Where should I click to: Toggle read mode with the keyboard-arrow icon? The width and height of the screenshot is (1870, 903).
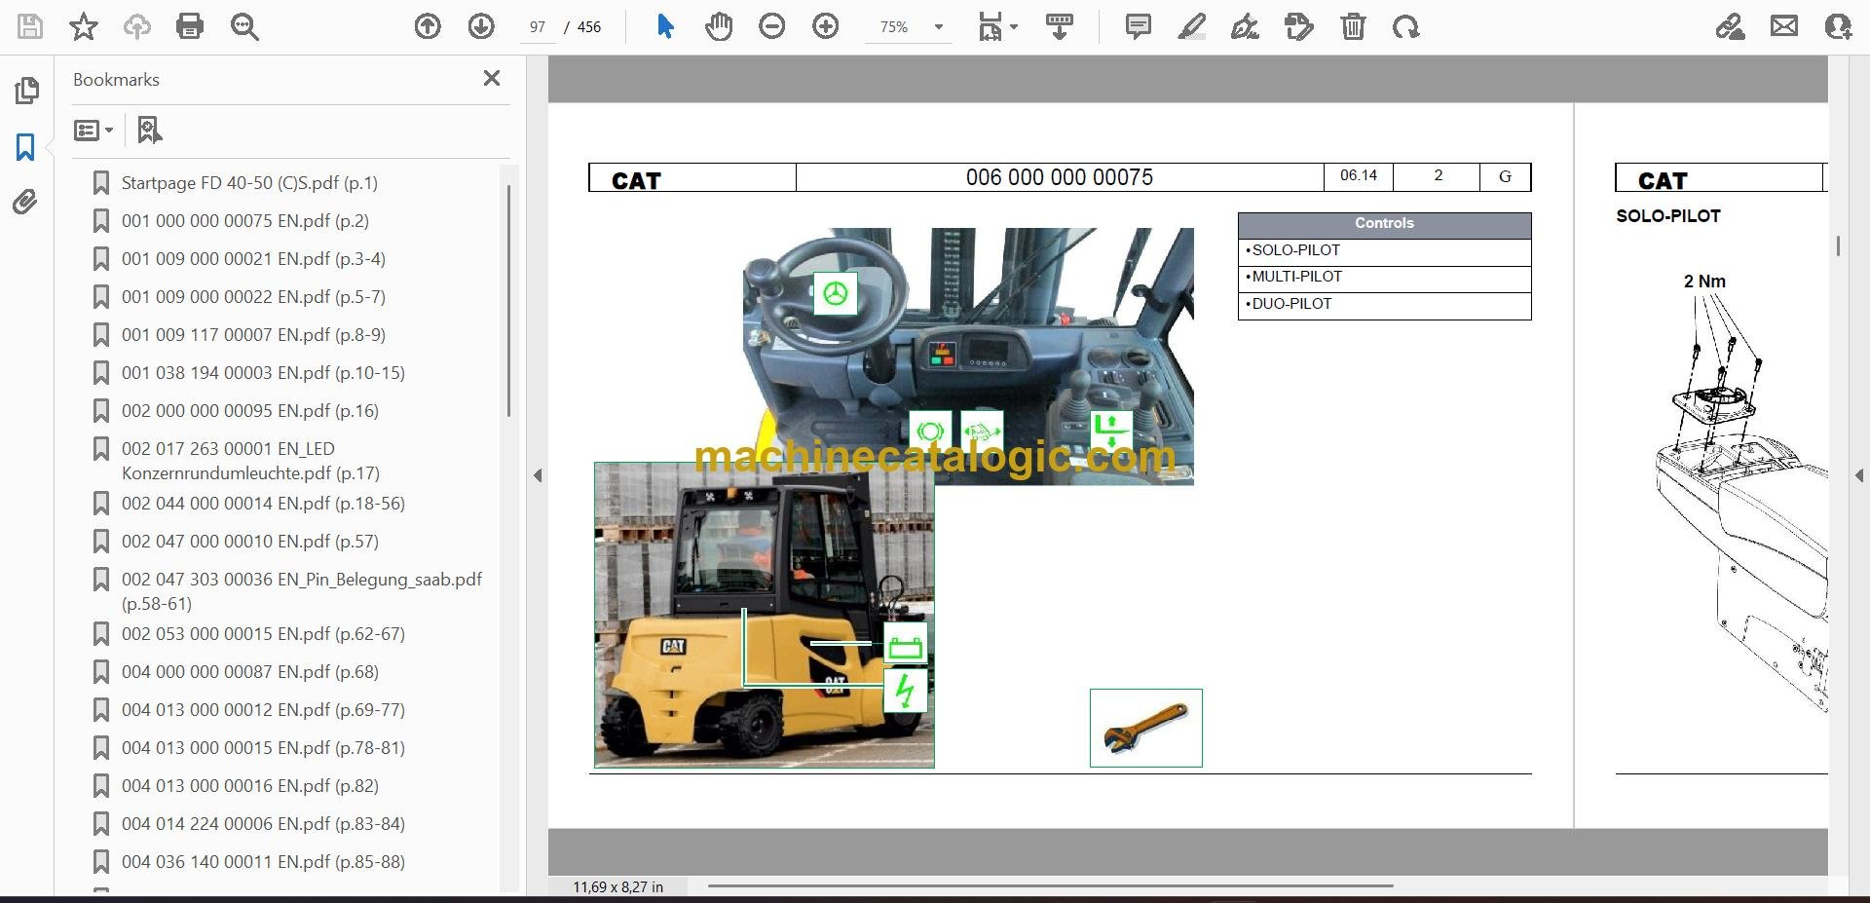1060,26
